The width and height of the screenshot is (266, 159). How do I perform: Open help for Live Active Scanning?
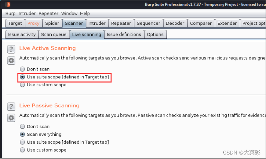click(11, 49)
